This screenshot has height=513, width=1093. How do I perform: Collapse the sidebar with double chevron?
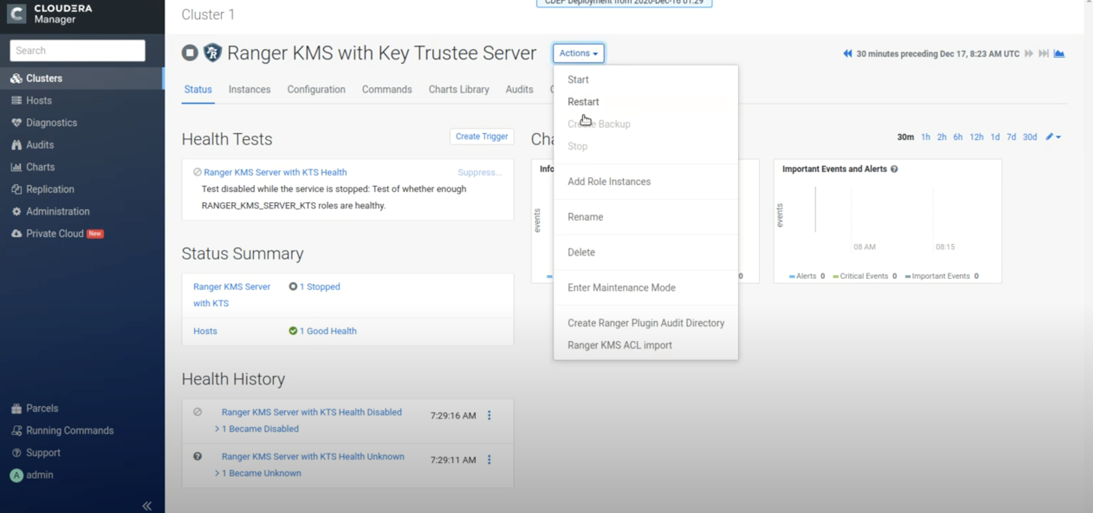point(147,506)
